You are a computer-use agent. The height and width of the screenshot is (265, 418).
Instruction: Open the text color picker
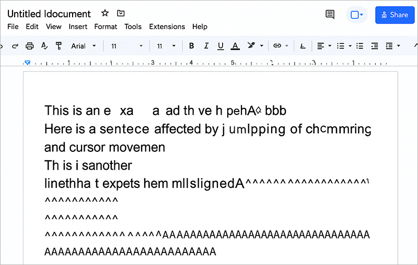tap(235, 46)
